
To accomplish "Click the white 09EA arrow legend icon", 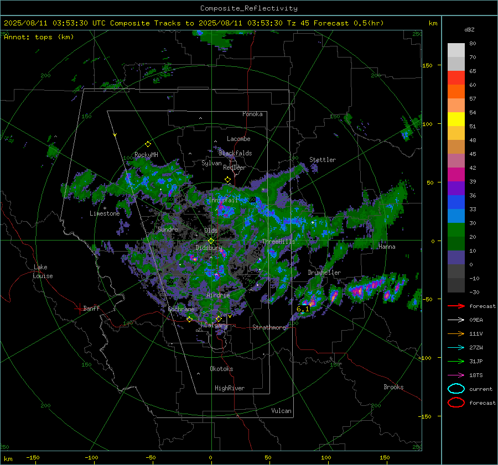I will 456,320.
